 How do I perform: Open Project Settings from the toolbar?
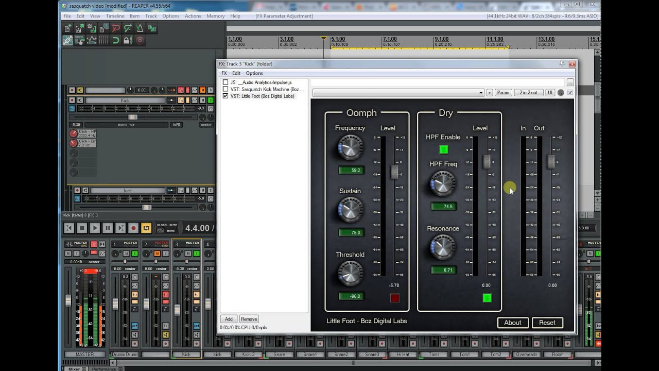pyautogui.click(x=103, y=28)
